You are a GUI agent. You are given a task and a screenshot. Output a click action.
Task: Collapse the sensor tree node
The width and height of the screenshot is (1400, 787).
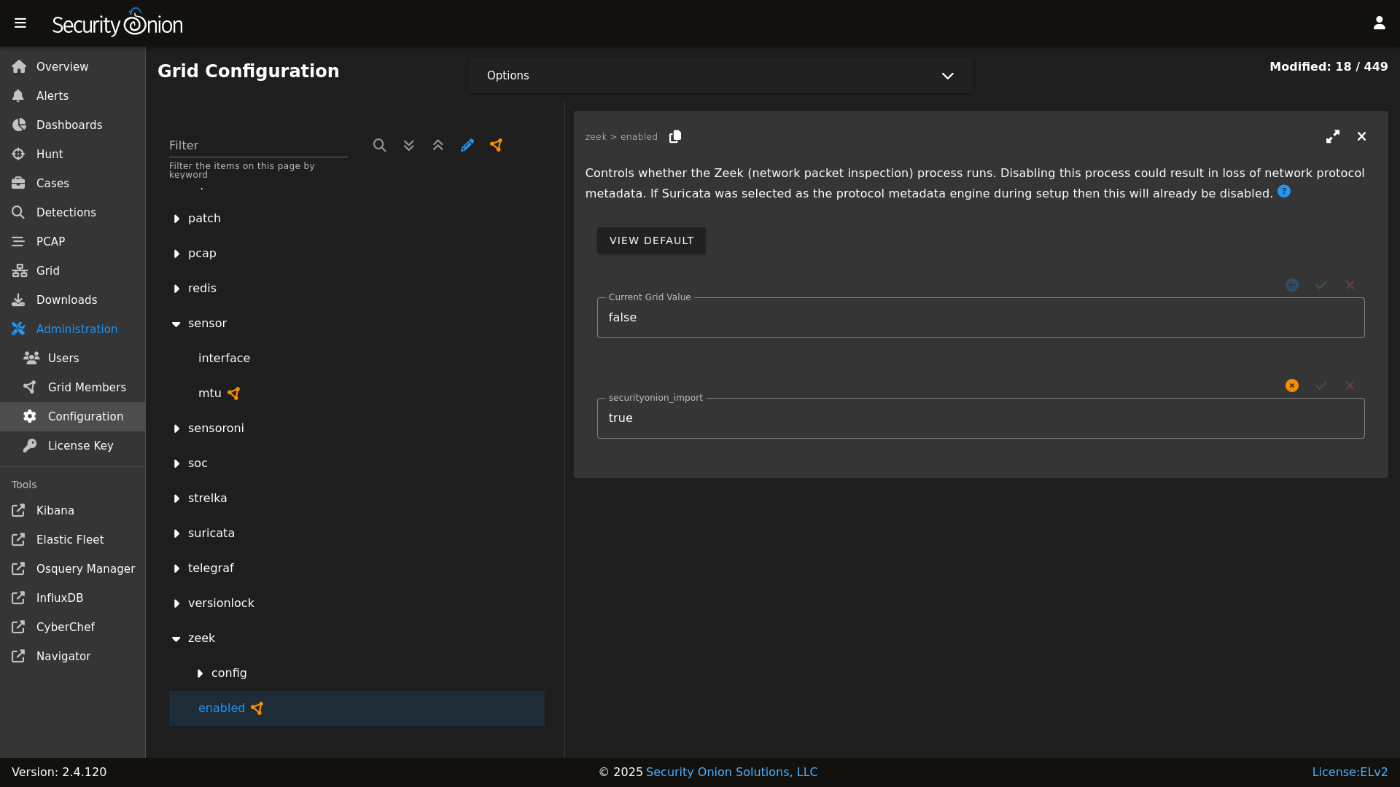tap(176, 324)
